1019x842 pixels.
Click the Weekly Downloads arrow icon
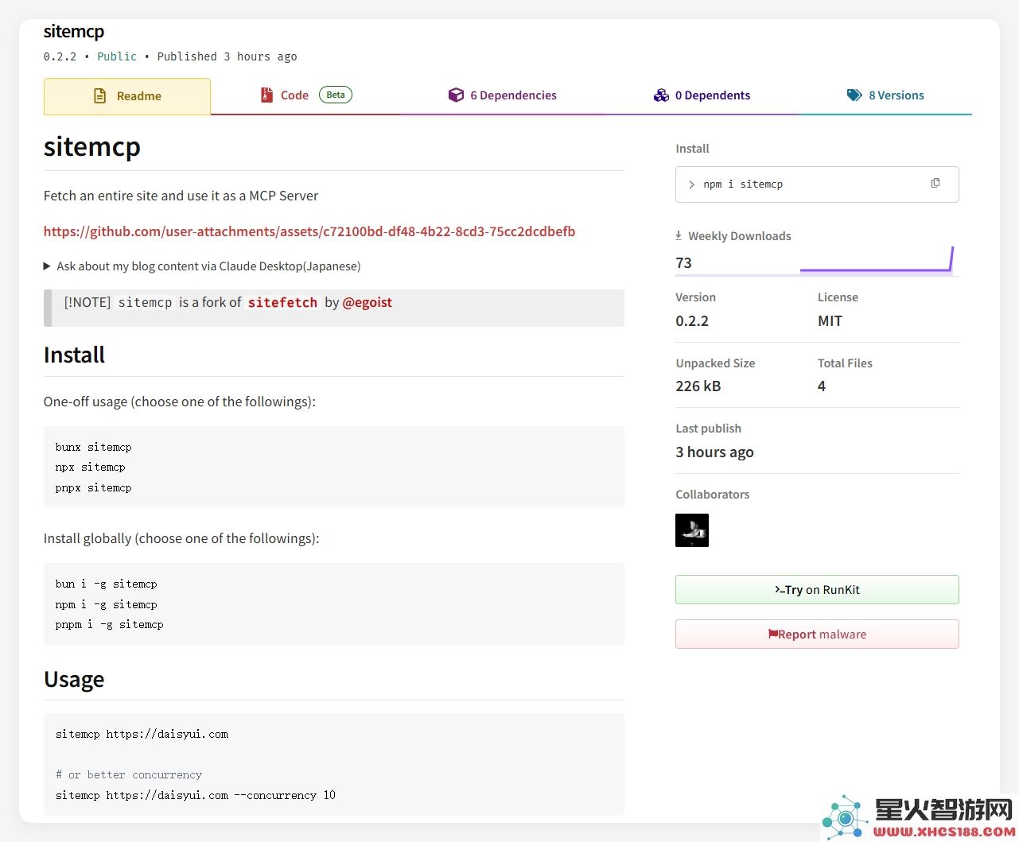click(679, 235)
